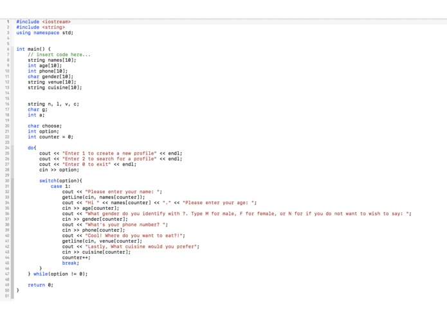Click 'string venue[10];' declaration
Screen dimensions: 447x318
click(x=52, y=82)
